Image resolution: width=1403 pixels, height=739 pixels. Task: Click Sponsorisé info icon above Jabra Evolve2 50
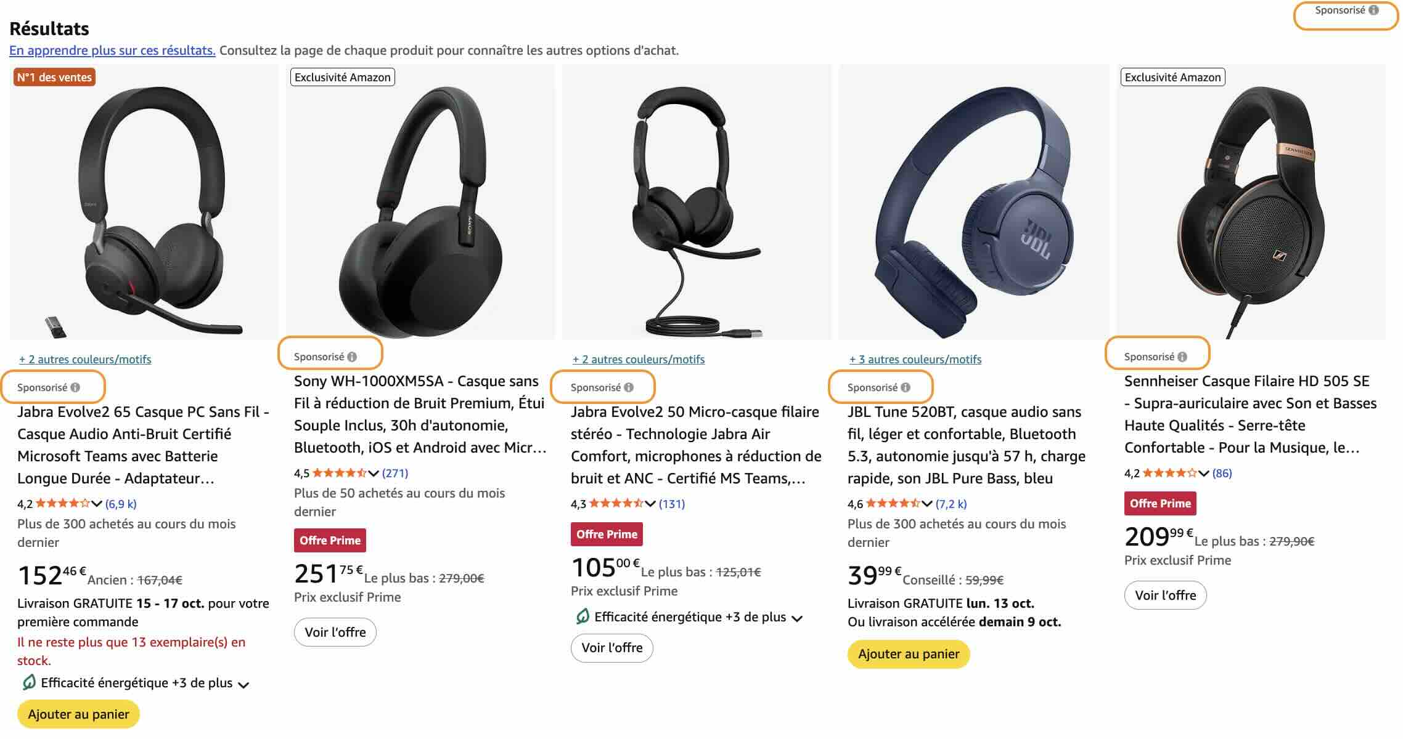pyautogui.click(x=629, y=388)
